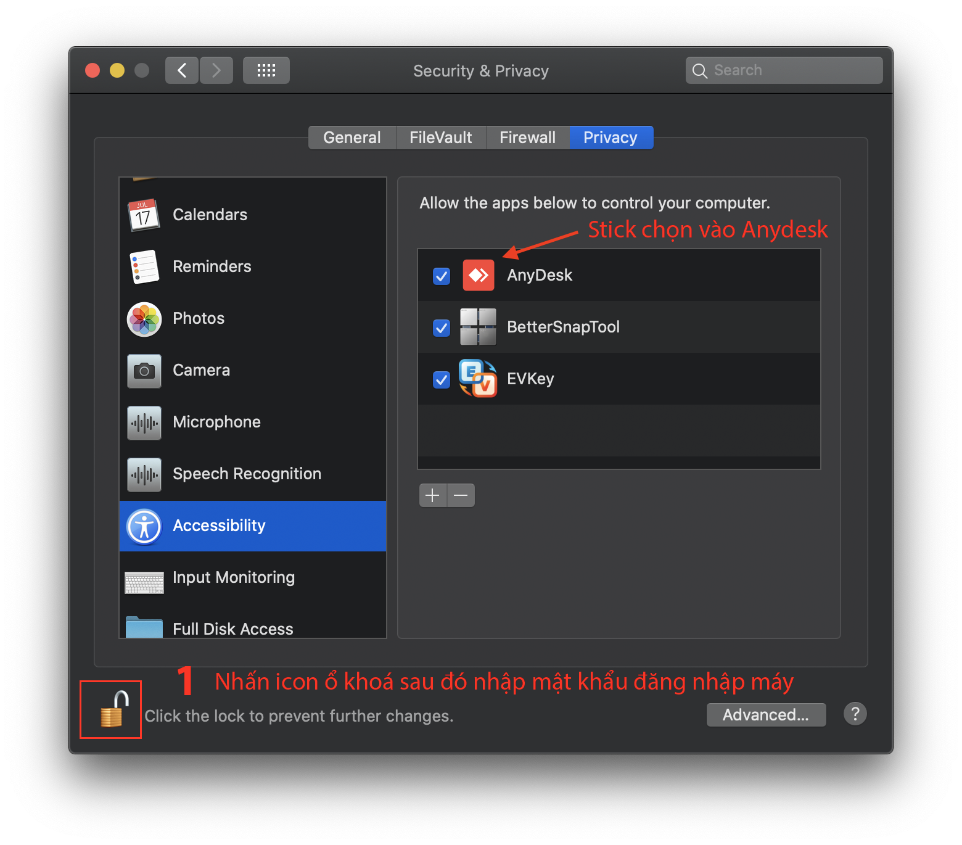Click the open padlock icon
This screenshot has height=845, width=962.
pyautogui.click(x=113, y=709)
